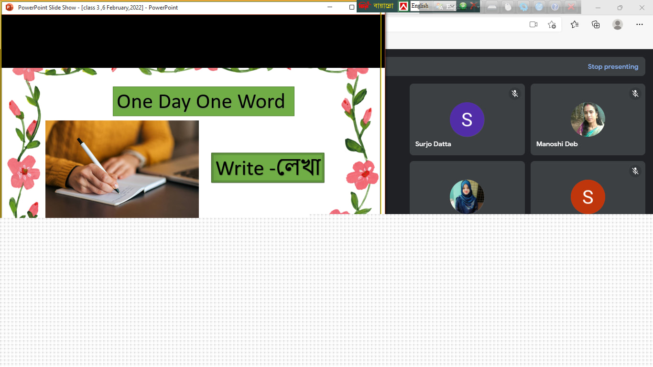Open the Edge Favorites list
This screenshot has height=367, width=653.
(575, 24)
